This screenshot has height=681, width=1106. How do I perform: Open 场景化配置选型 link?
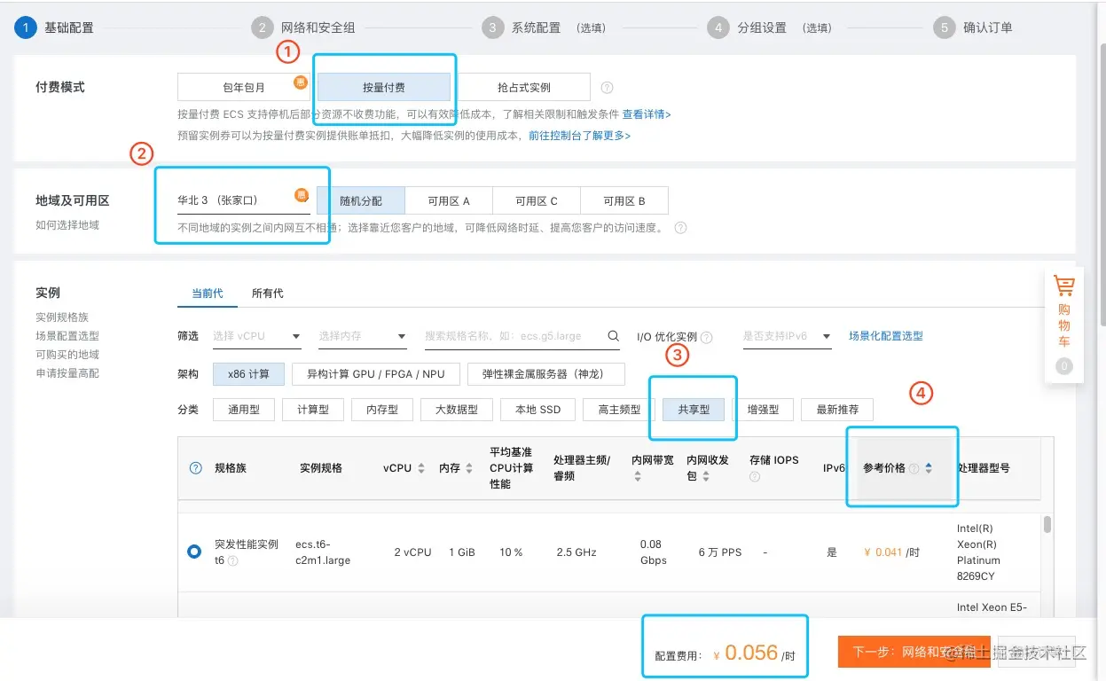[x=886, y=336]
